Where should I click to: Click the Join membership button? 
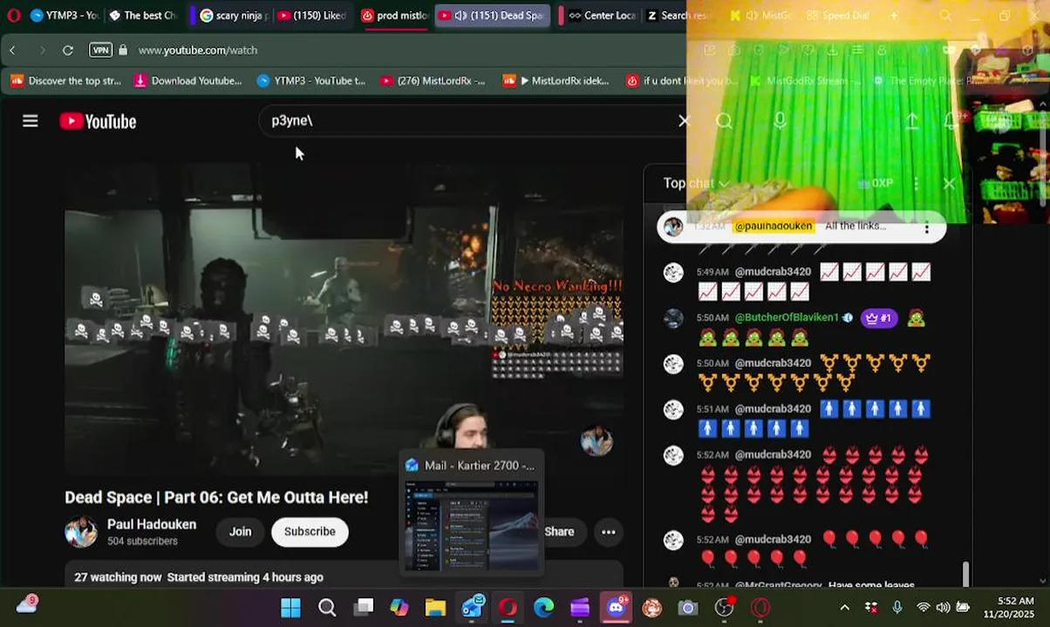[240, 531]
